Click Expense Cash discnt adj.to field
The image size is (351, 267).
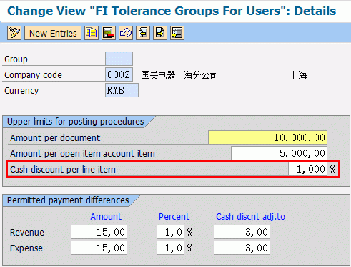(x=242, y=248)
